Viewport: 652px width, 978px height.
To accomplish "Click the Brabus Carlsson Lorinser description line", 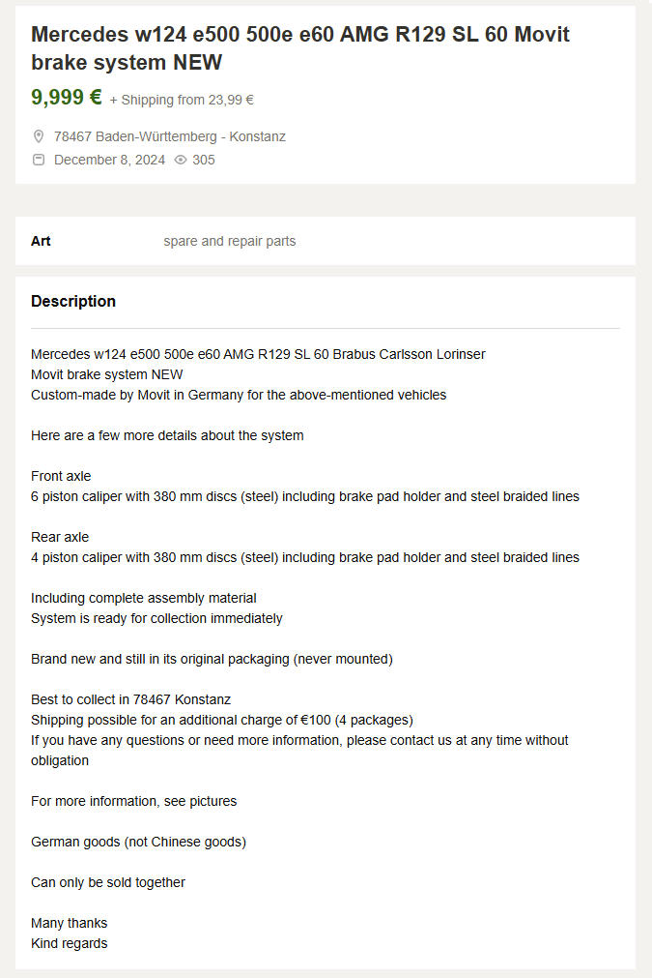I will (258, 354).
